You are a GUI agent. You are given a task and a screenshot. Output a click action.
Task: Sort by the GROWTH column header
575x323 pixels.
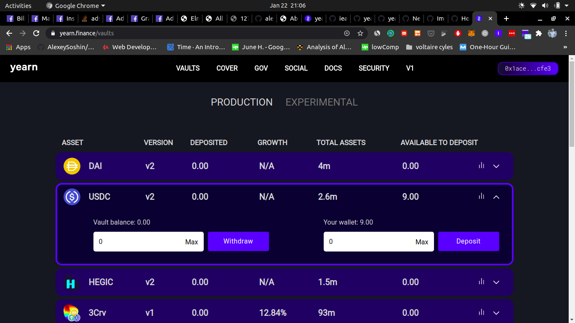tap(272, 143)
